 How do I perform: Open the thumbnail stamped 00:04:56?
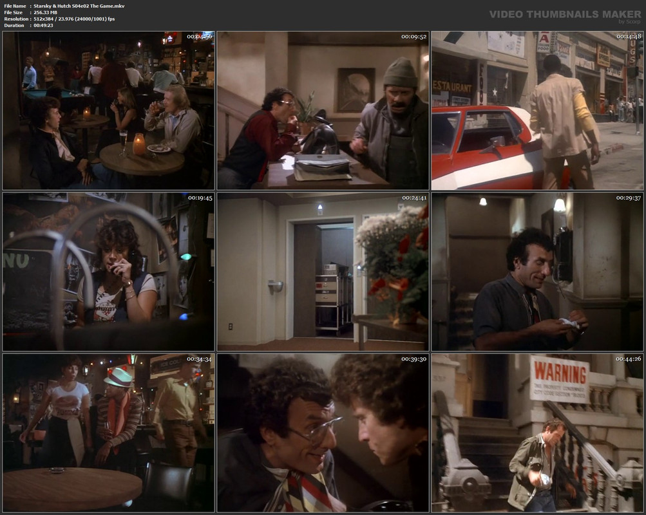click(x=108, y=110)
